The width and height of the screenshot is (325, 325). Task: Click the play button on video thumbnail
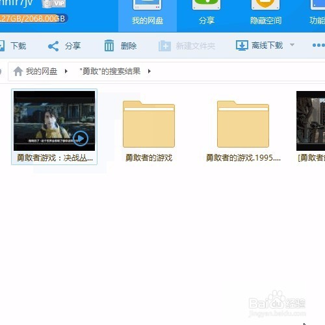81,138
